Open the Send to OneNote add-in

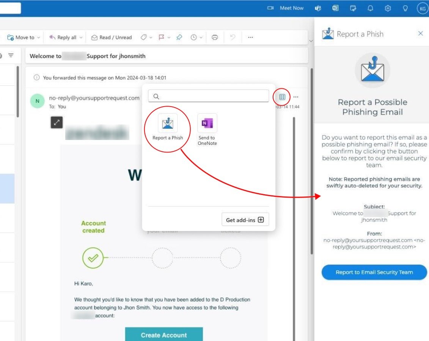click(x=207, y=123)
